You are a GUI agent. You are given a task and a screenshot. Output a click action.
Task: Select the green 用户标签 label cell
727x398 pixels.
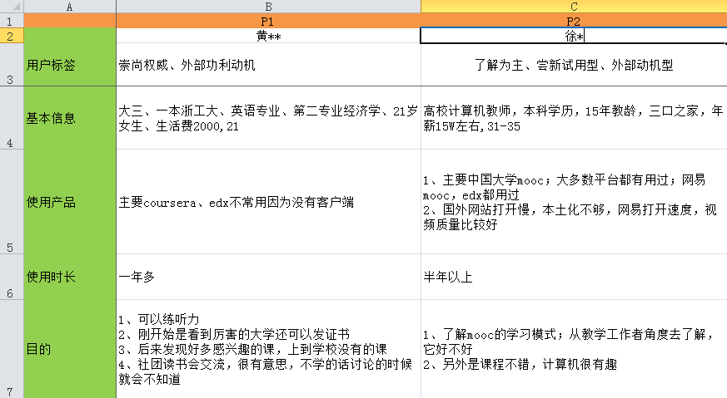click(70, 65)
